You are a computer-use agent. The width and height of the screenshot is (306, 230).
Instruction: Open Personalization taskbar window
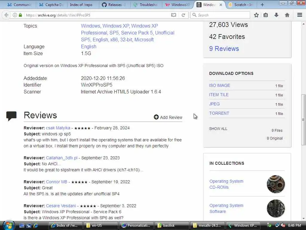click(136, 226)
